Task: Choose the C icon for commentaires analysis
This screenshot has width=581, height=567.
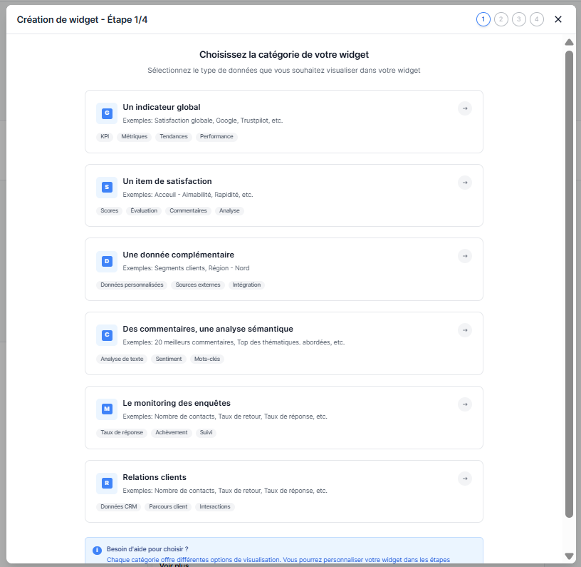Action: pos(107,335)
